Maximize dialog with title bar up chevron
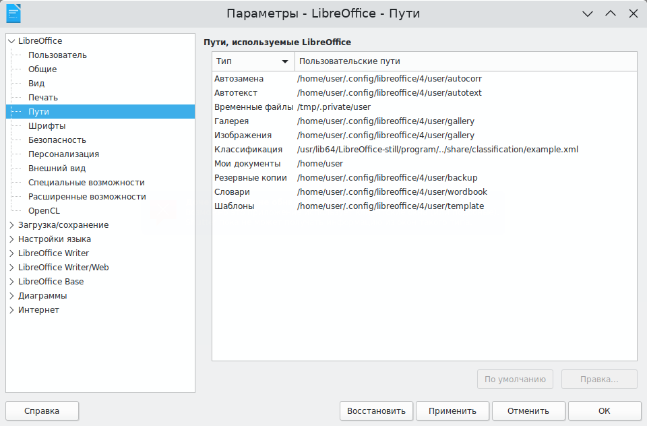 [611, 13]
